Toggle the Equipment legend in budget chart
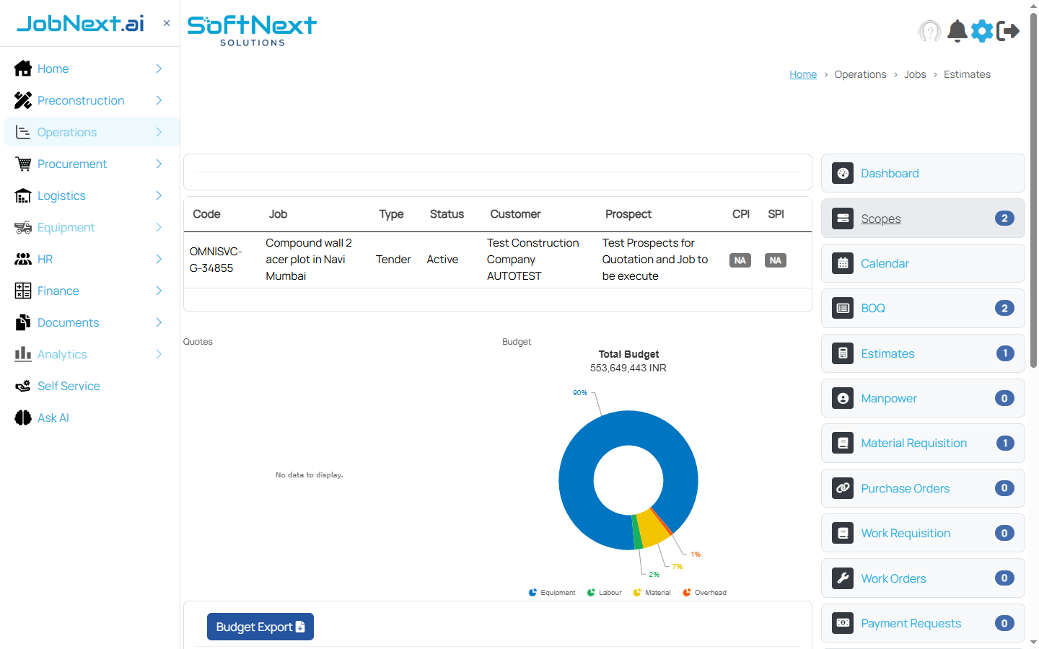 click(x=552, y=592)
